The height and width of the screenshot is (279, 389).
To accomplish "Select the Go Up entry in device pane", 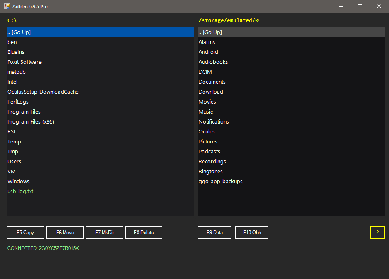I will coord(291,32).
